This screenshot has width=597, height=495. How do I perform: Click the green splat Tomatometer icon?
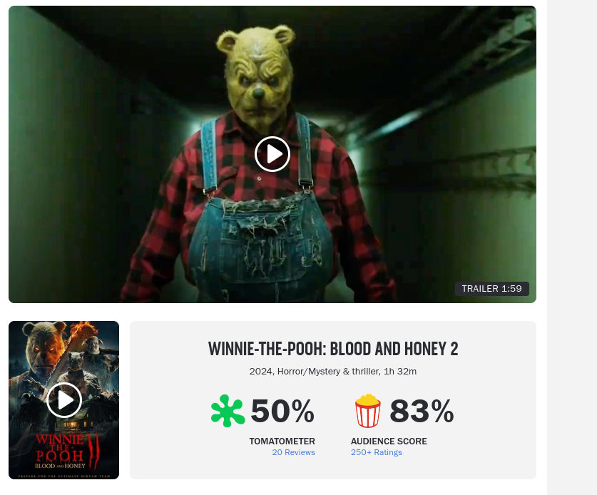click(x=228, y=411)
